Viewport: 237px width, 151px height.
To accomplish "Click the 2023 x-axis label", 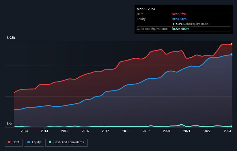I will (x=227, y=131).
